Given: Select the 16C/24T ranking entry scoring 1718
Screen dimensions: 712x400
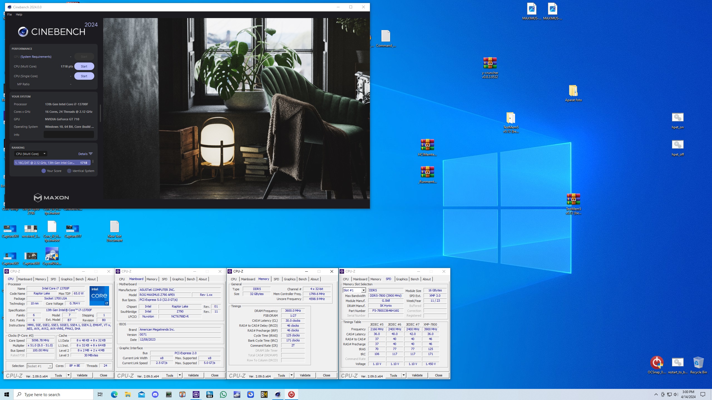Looking at the screenshot, I should [52, 163].
